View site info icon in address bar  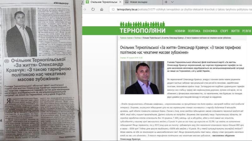(x=113, y=9)
